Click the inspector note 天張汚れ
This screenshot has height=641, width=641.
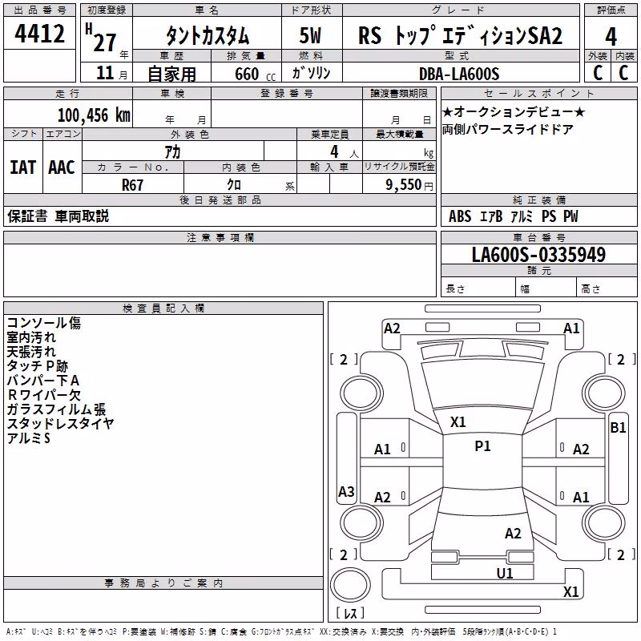pyautogui.click(x=31, y=352)
